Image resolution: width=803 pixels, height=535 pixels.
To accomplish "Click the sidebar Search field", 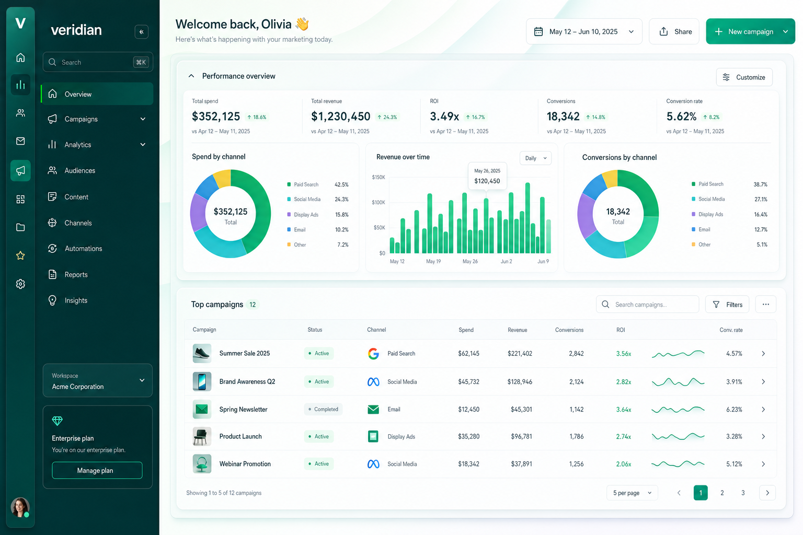I will (x=98, y=62).
